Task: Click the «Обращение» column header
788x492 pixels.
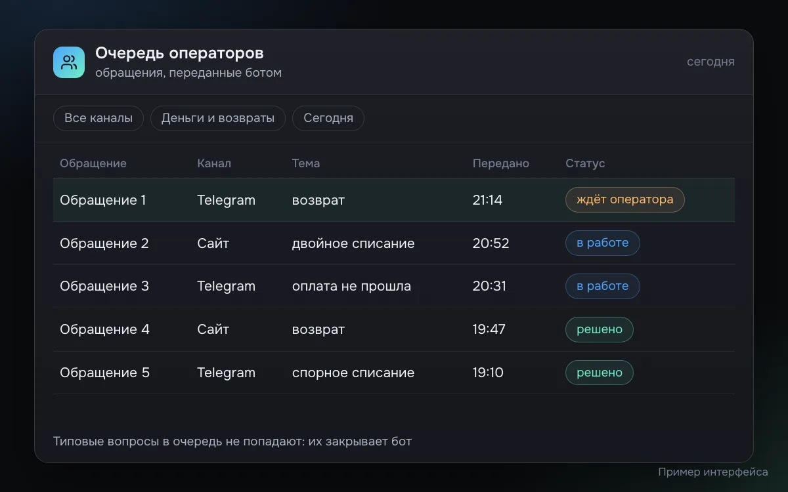Action: click(x=93, y=163)
